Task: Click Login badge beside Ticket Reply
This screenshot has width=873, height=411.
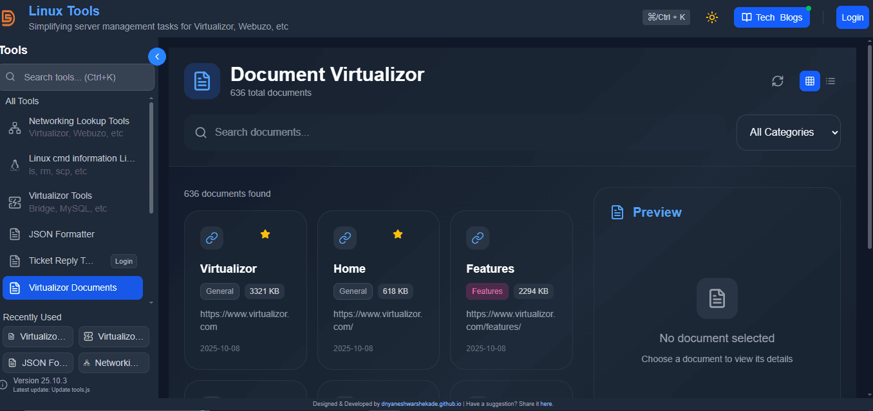Action: [124, 260]
